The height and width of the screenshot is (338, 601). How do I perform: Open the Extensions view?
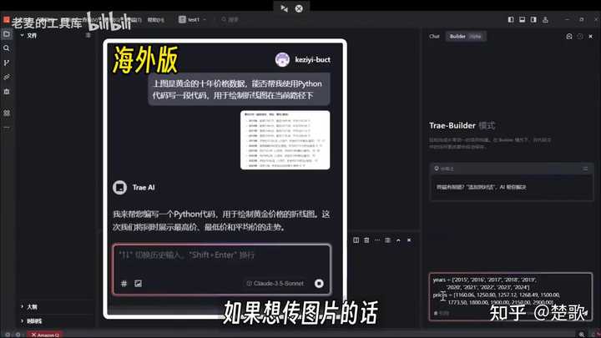point(7,92)
